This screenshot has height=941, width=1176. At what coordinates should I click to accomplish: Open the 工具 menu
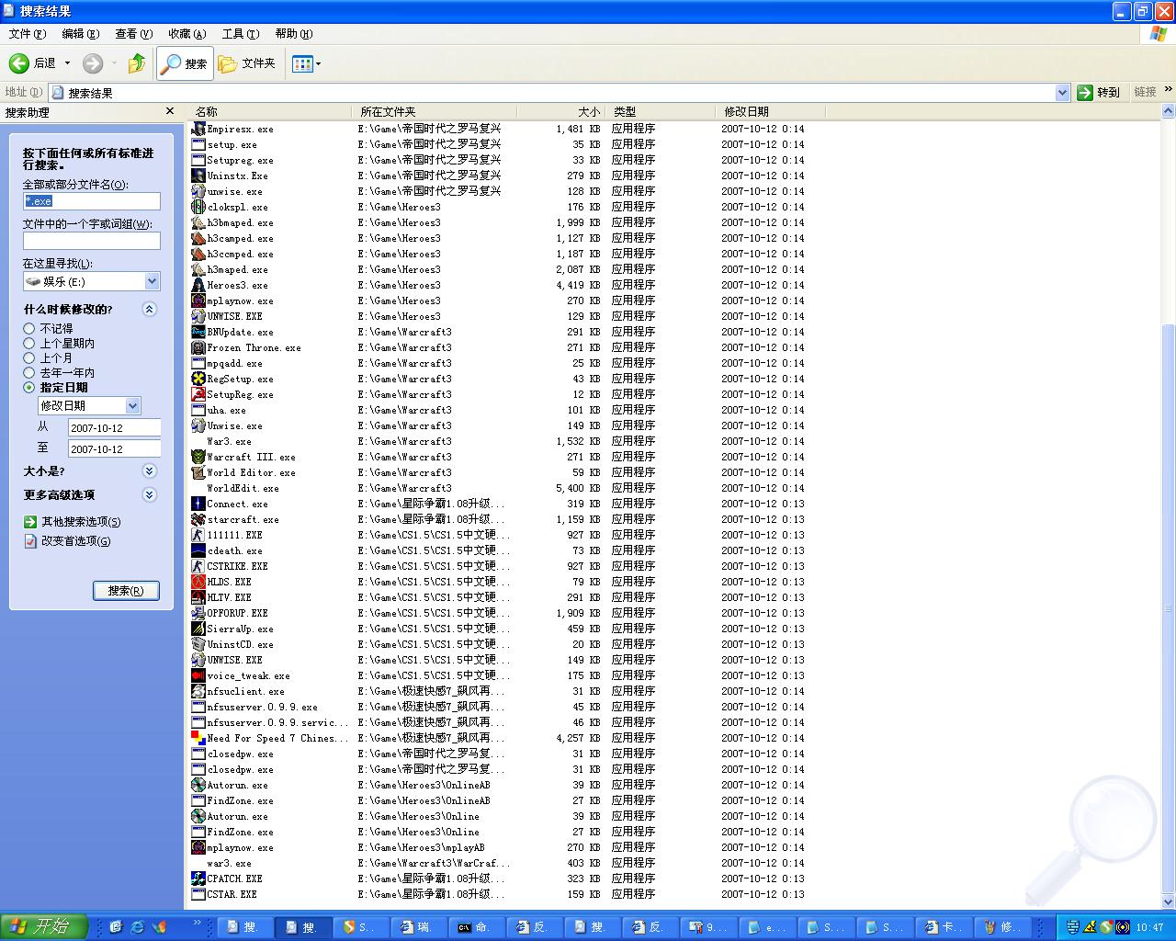(x=240, y=34)
